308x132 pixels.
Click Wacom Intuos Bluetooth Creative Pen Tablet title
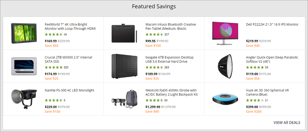[171, 26]
